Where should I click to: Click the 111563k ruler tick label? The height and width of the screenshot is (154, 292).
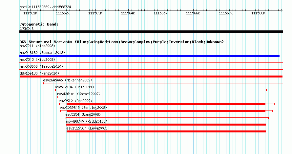click(95, 13)
